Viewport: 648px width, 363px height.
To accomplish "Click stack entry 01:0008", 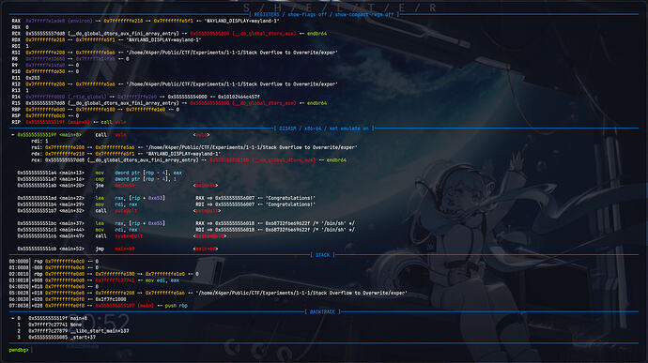I will click(x=54, y=267).
